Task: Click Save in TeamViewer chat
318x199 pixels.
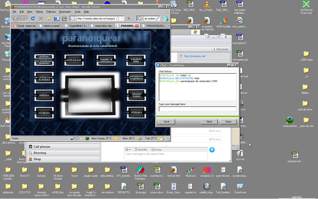Action: click(167, 121)
